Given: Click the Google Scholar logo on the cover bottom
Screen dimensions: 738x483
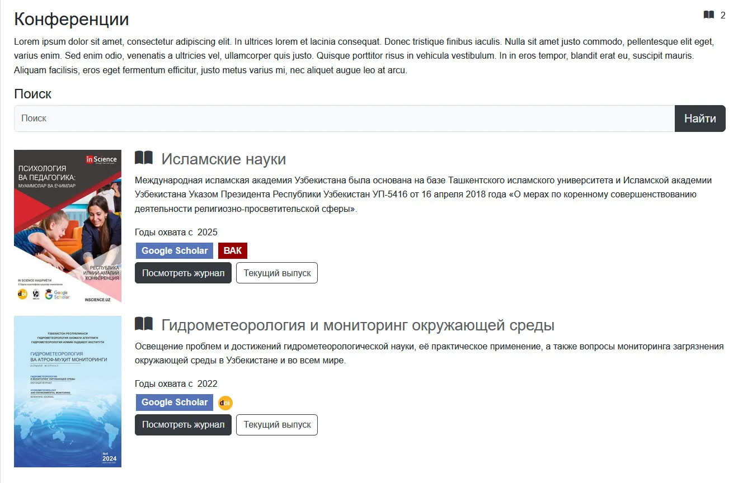Looking at the screenshot, I should (x=56, y=295).
